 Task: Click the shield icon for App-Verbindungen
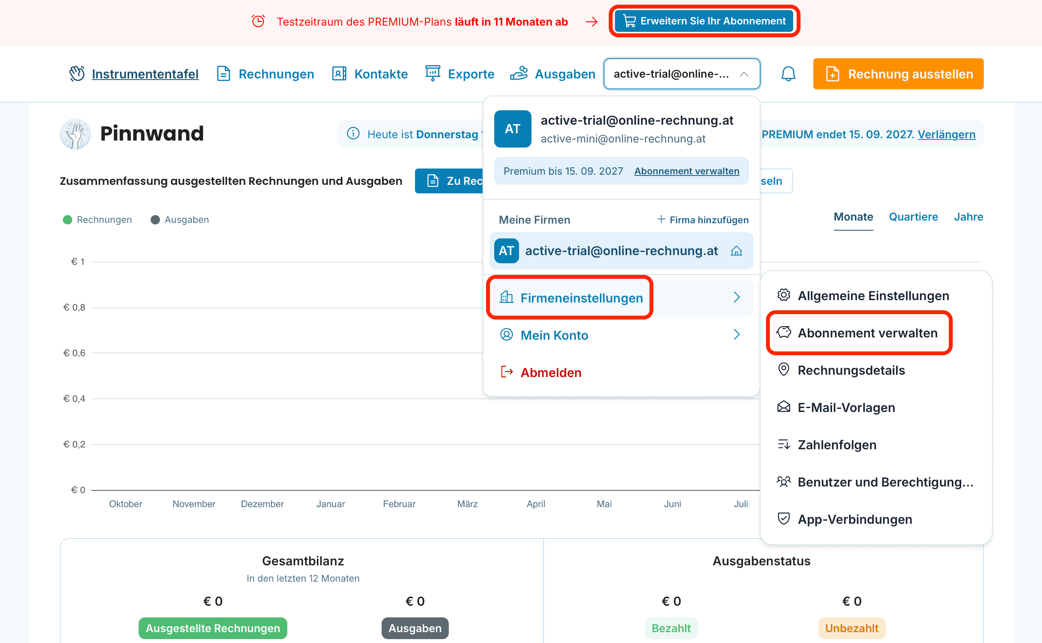[x=783, y=519]
